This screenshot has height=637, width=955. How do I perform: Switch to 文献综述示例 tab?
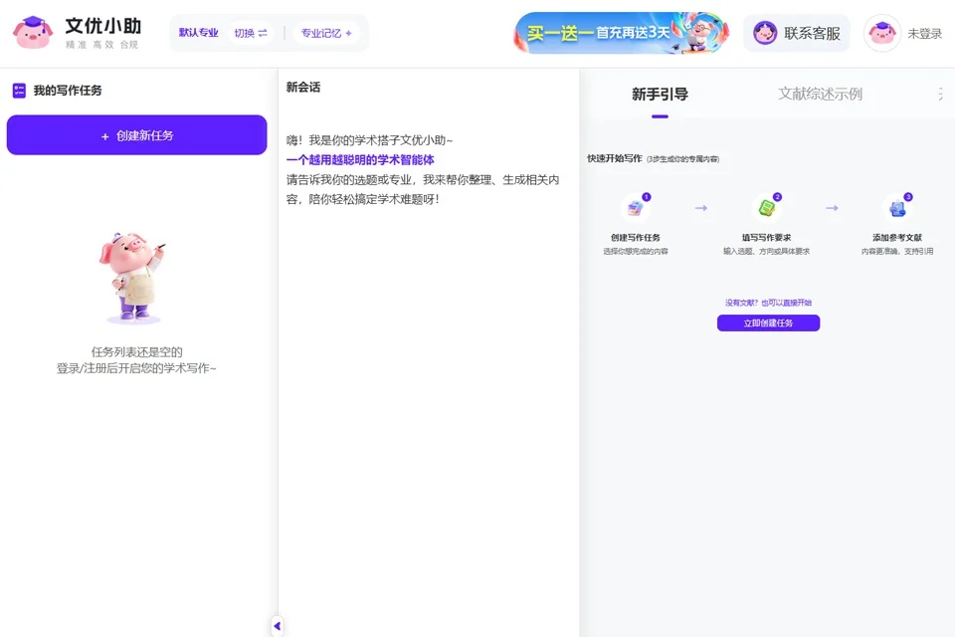coord(820,94)
